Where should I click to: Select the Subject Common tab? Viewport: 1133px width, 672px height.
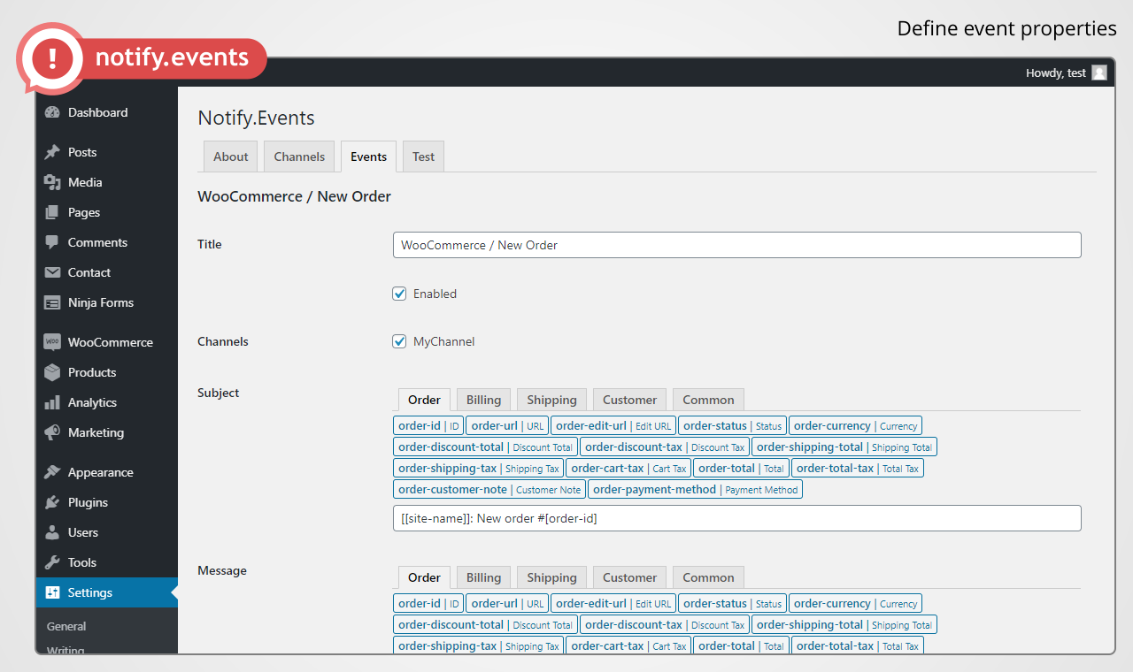point(708,400)
